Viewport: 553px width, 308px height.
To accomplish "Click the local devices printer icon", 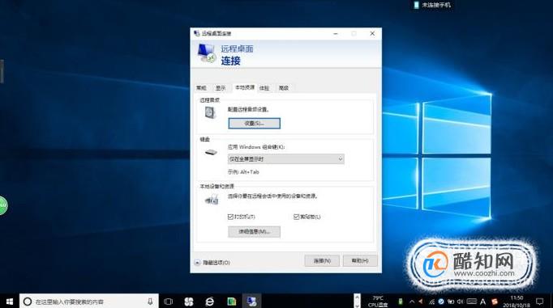I will pyautogui.click(x=212, y=200).
